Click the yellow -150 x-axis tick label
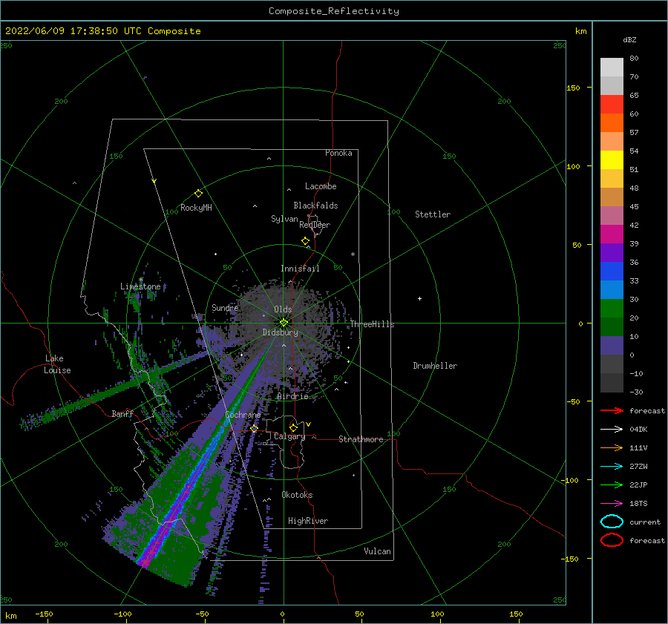 click(44, 614)
